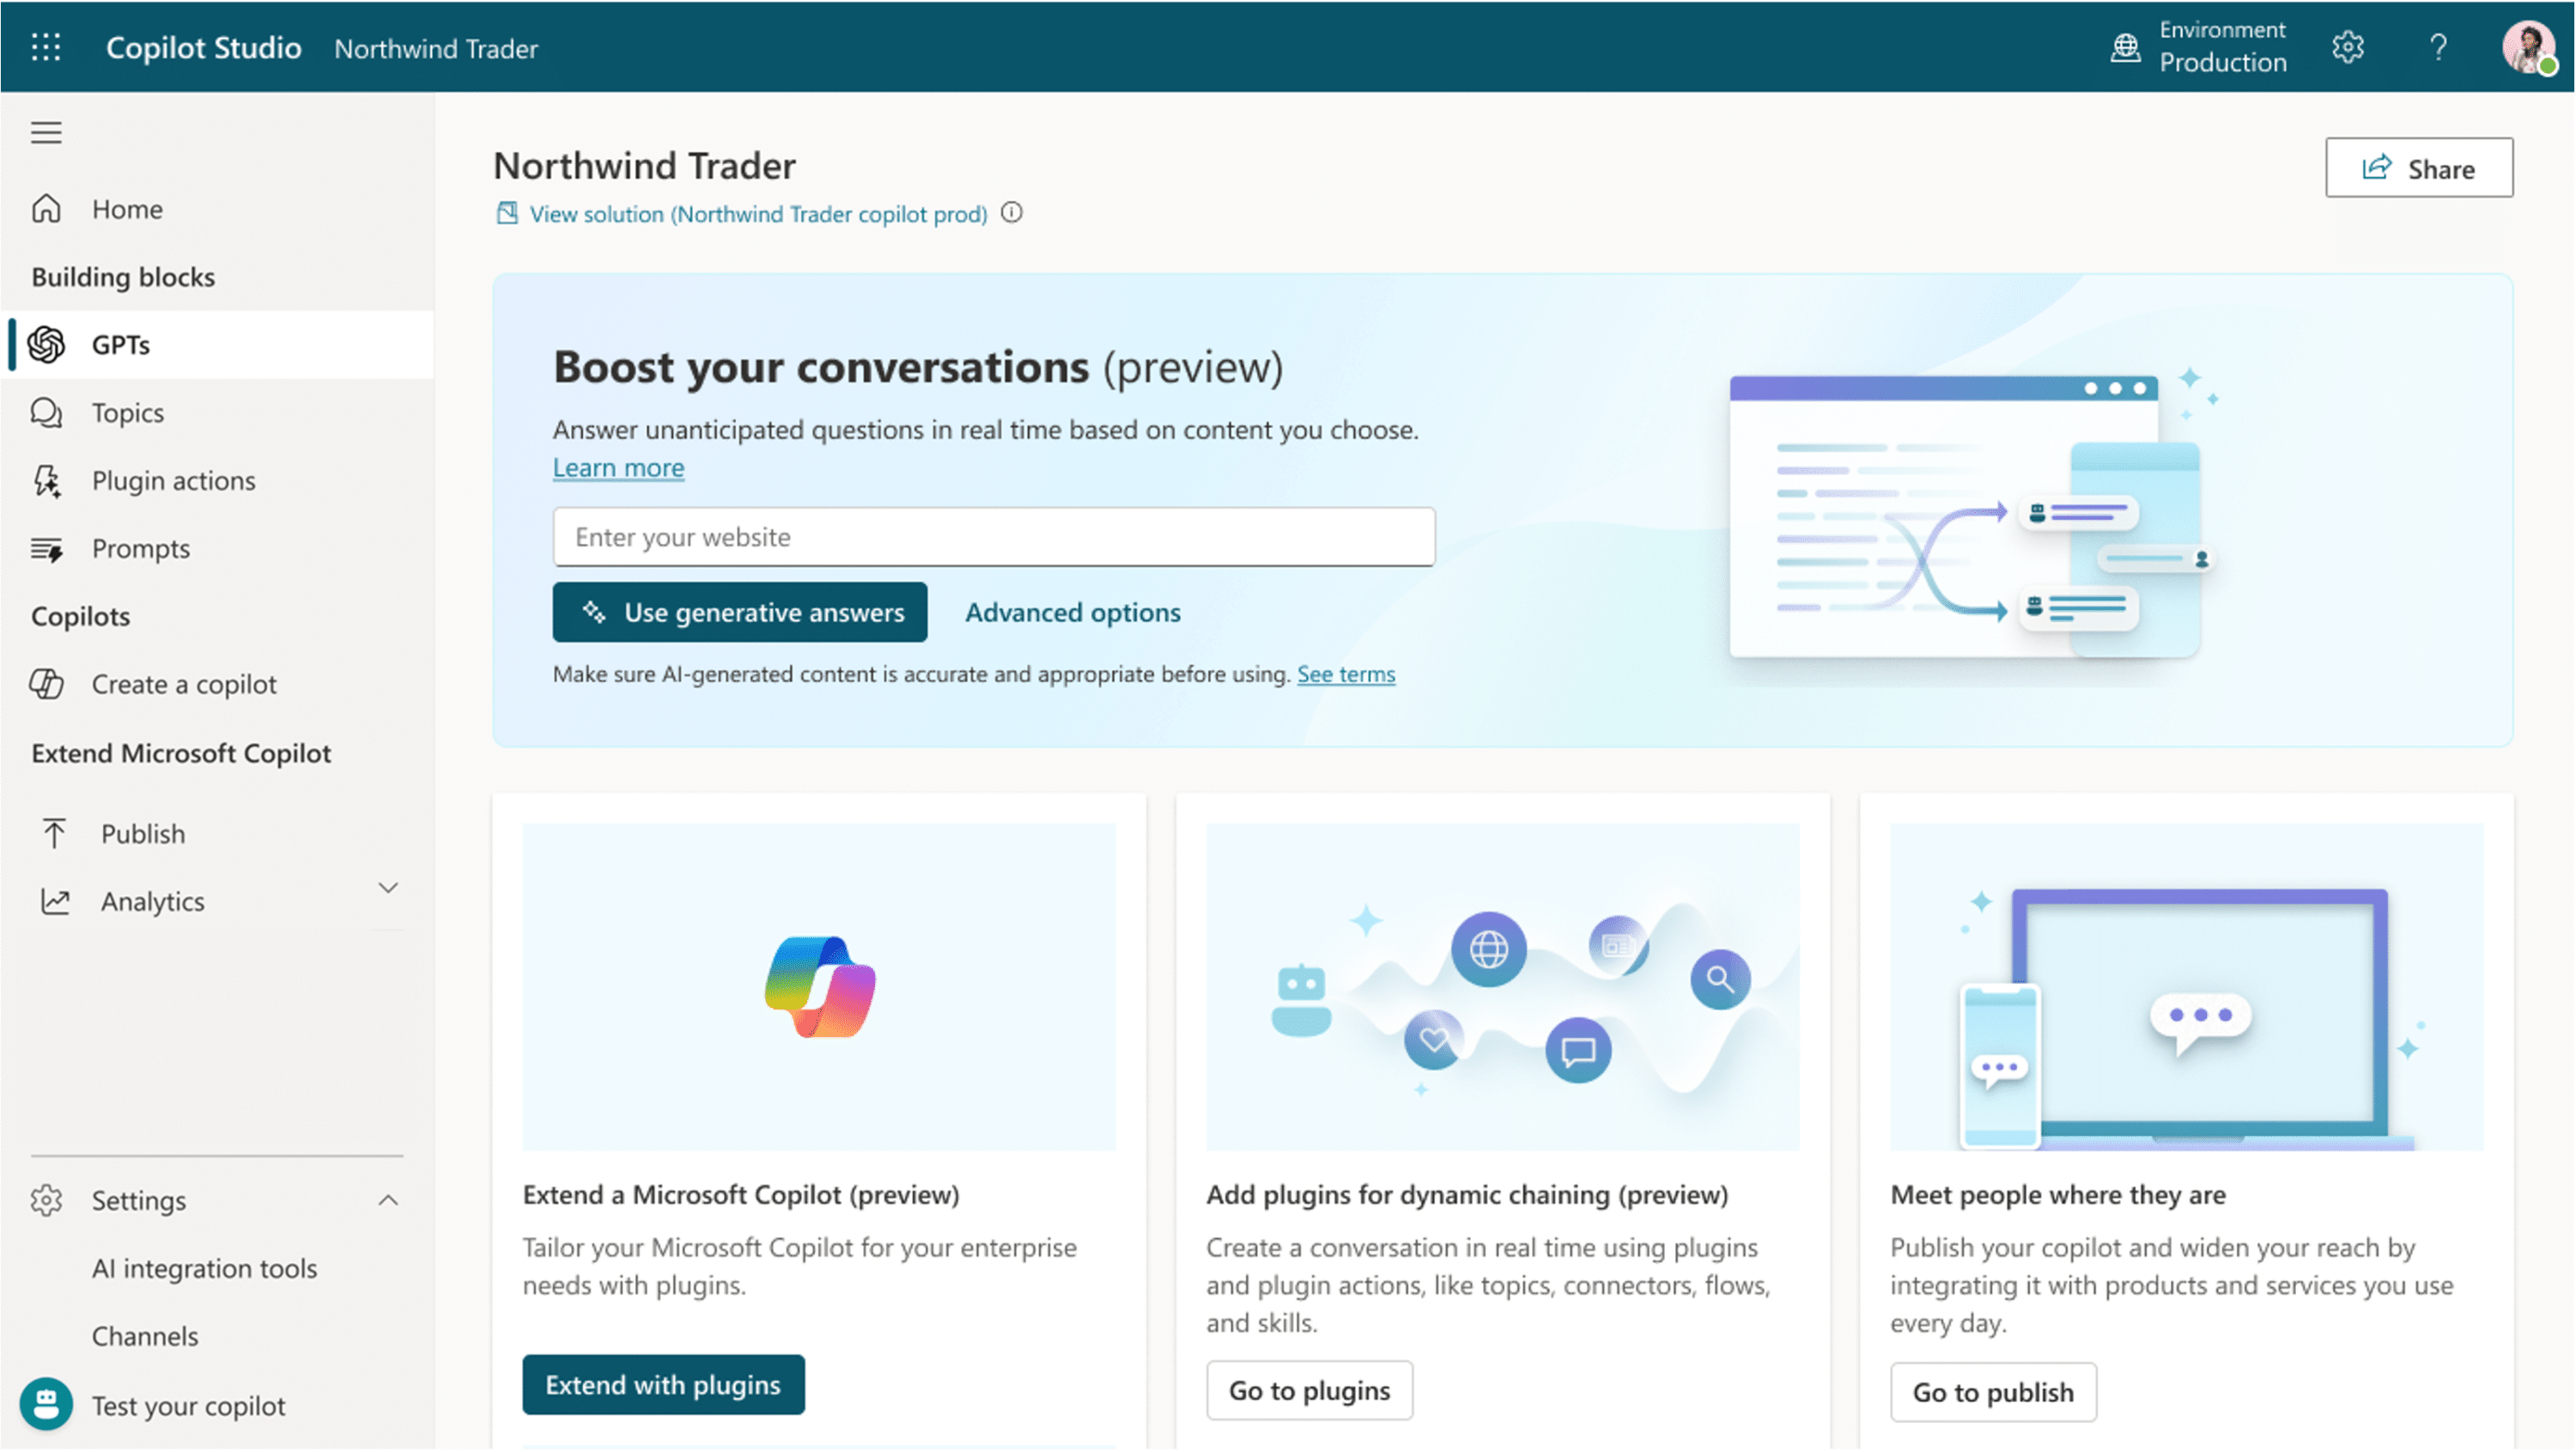Click the Publish upload arrow icon
The height and width of the screenshot is (1452, 2576).
(54, 833)
